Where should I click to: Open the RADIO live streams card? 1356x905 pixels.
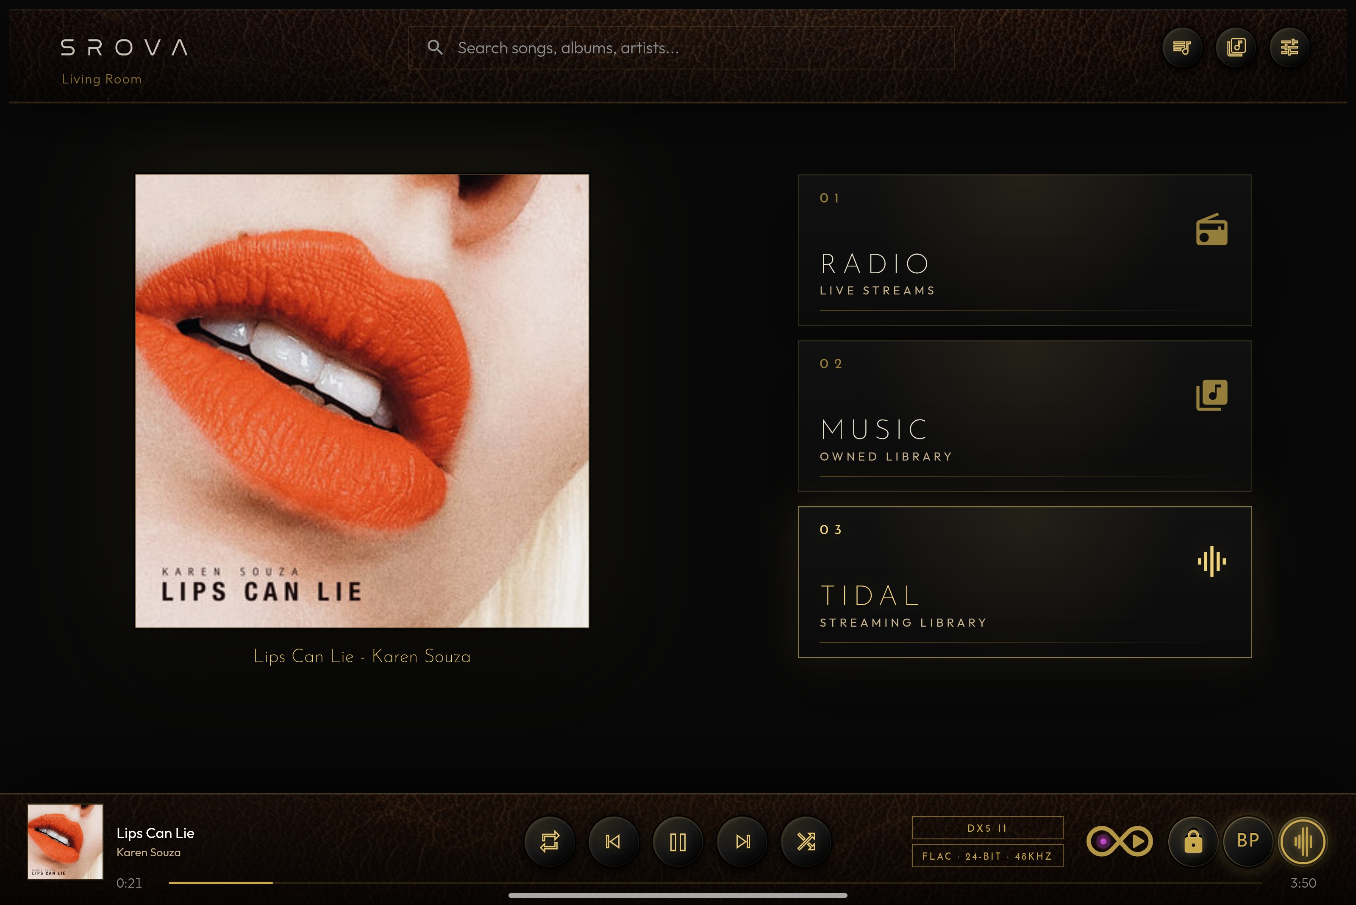point(1025,249)
